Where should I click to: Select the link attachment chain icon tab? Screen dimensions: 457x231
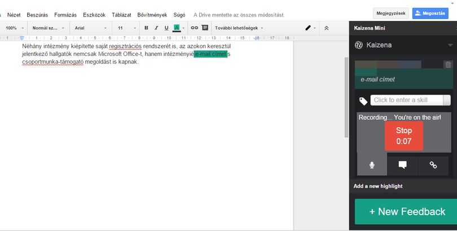click(433, 165)
